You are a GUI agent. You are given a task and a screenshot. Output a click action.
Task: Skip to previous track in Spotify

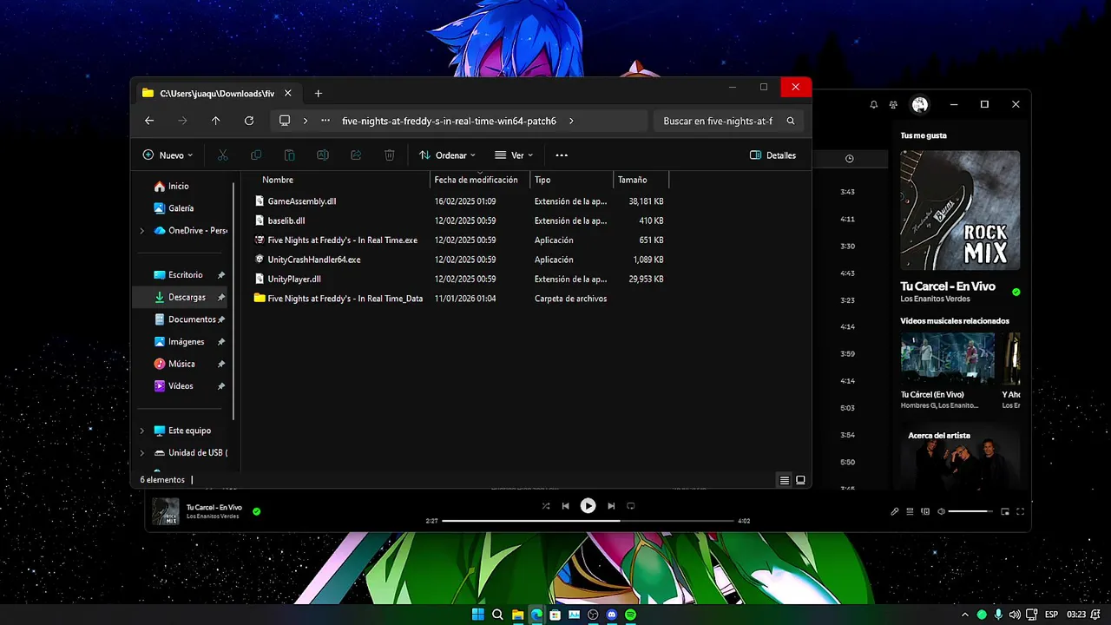coord(565,506)
